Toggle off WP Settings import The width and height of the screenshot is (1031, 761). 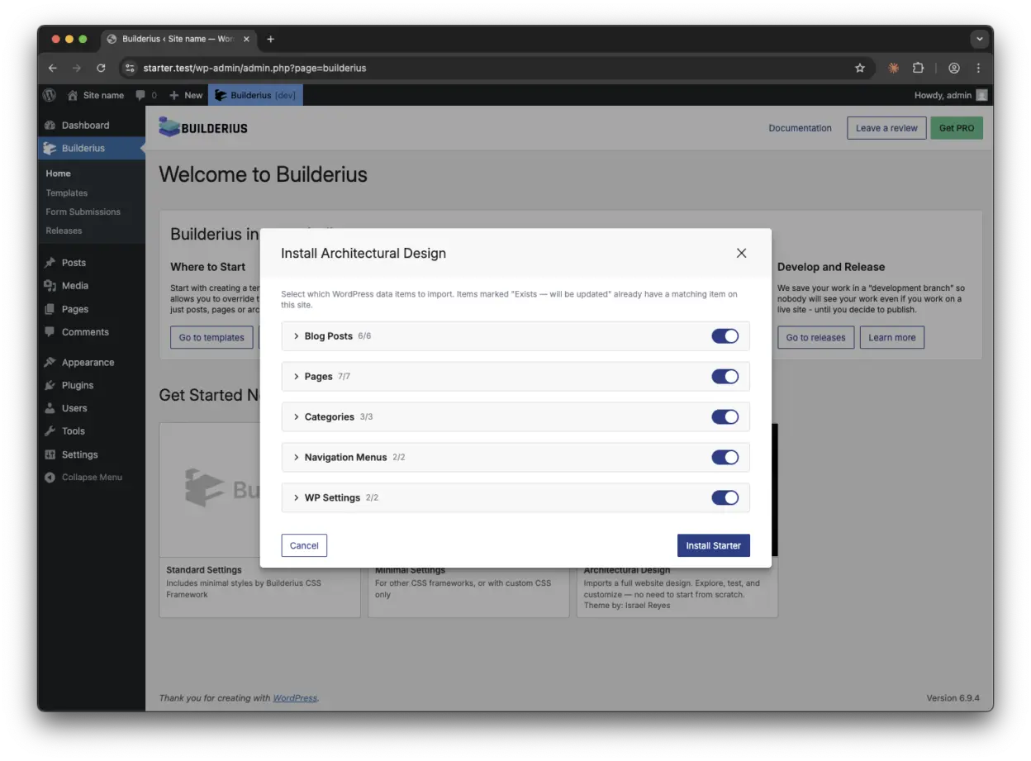point(725,497)
